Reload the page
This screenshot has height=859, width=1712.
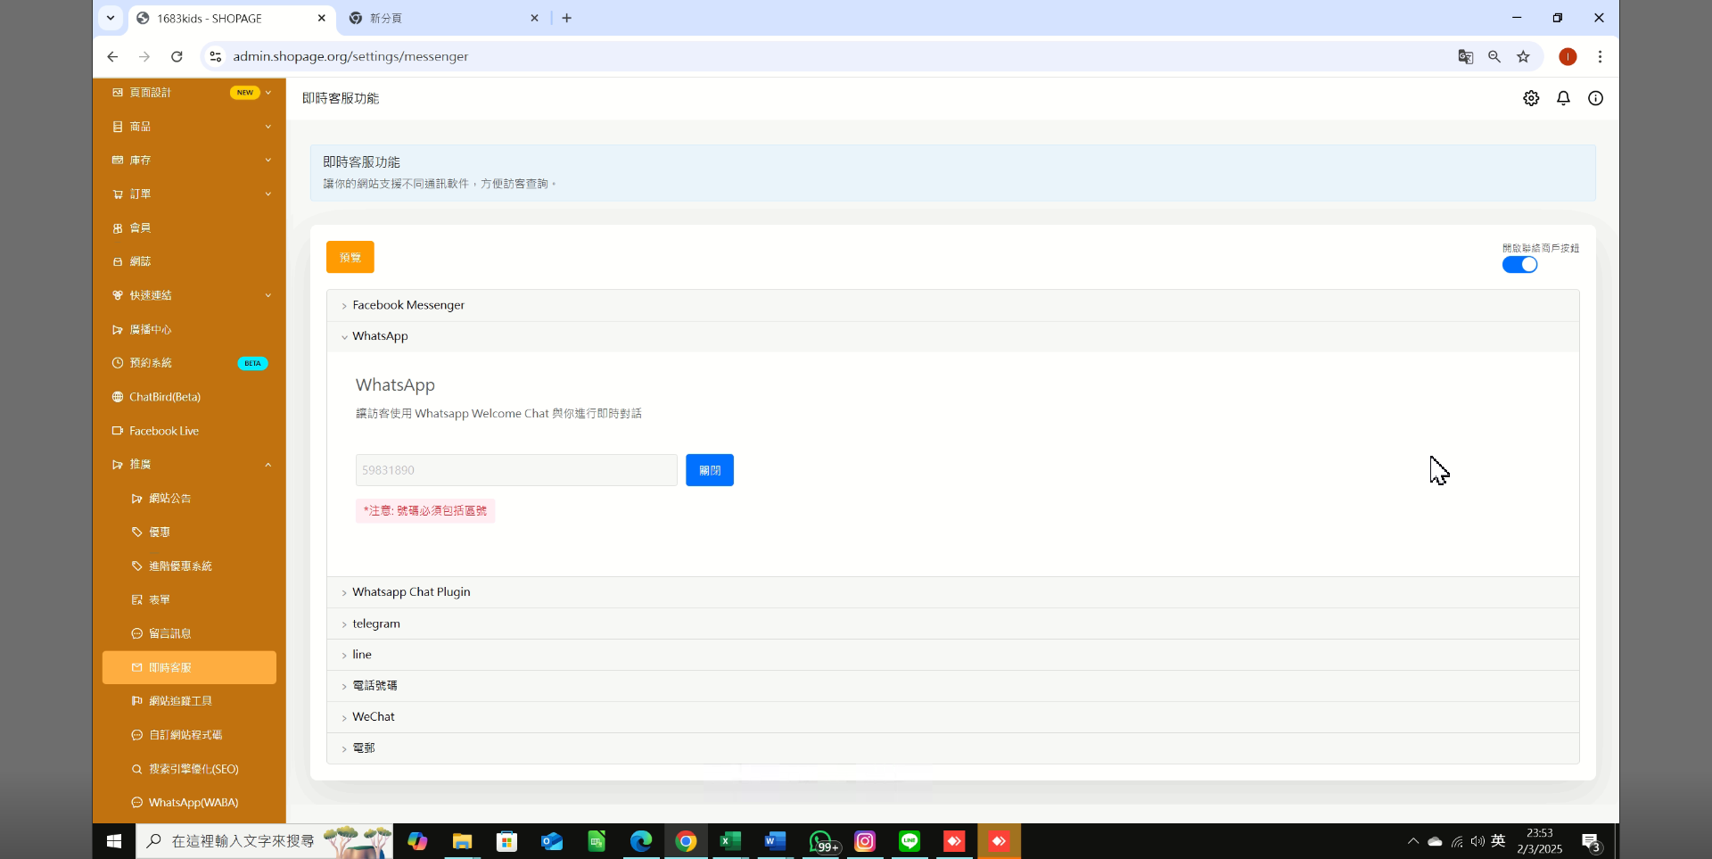click(177, 56)
